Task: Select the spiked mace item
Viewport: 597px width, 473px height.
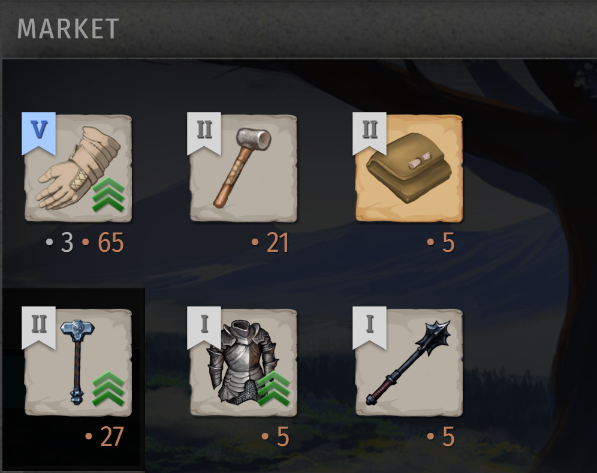Action: (409, 363)
